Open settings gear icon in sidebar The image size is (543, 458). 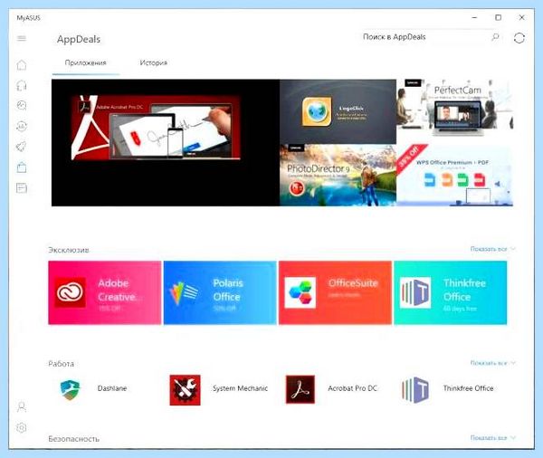point(22,427)
